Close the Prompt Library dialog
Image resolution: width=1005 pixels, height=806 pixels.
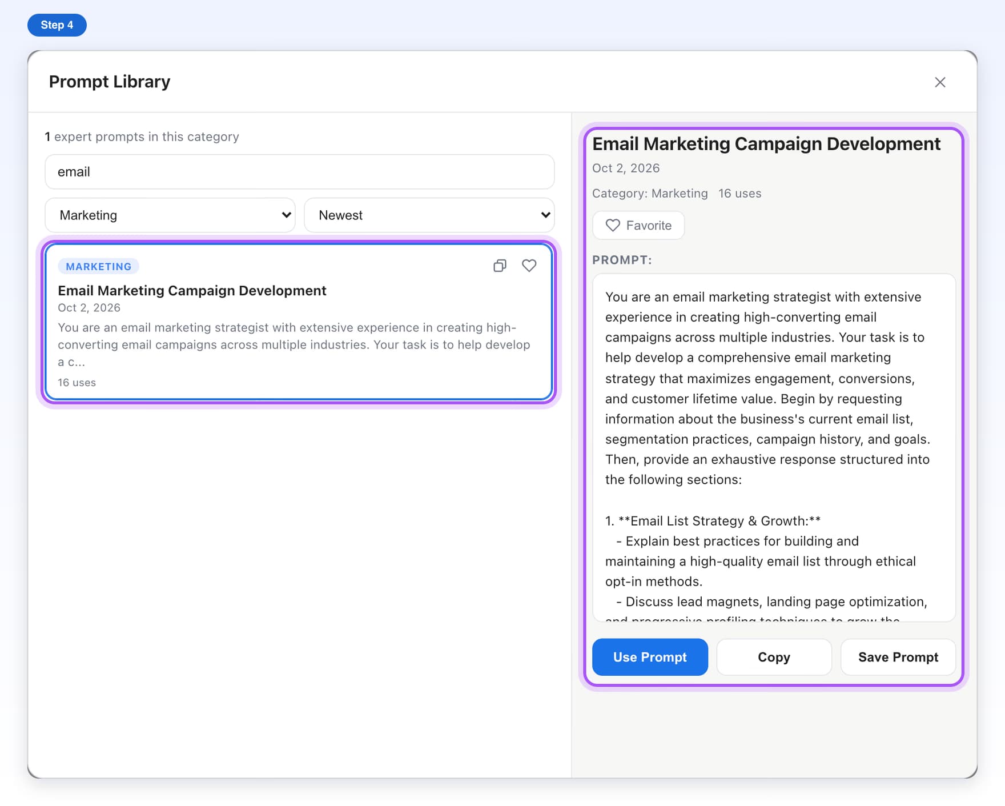tap(940, 82)
